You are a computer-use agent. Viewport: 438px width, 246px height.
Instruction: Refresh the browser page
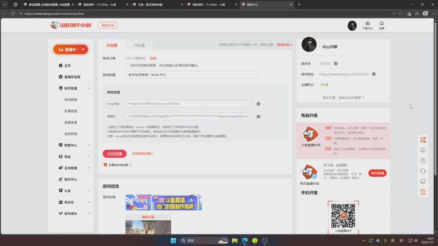(13, 13)
